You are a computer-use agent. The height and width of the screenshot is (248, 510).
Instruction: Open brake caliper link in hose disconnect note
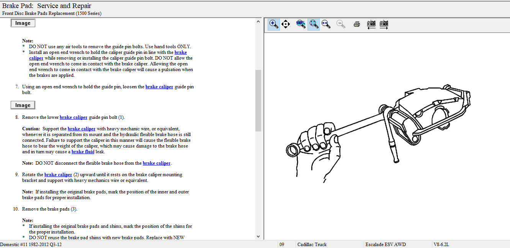point(157,163)
